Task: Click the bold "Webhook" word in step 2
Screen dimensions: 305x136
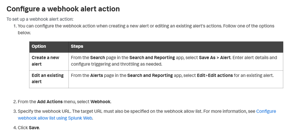Action: pos(100,102)
